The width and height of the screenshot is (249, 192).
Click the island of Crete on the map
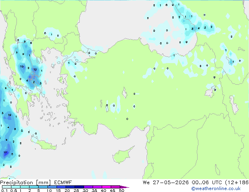[44, 143]
